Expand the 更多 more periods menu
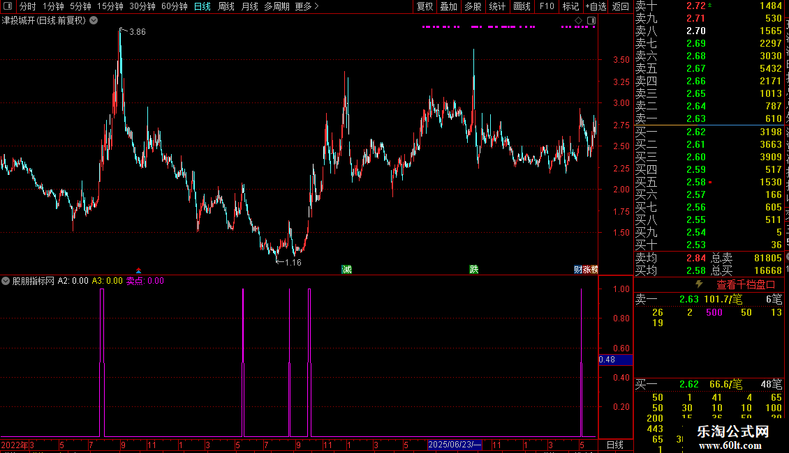789x453 pixels. click(307, 6)
